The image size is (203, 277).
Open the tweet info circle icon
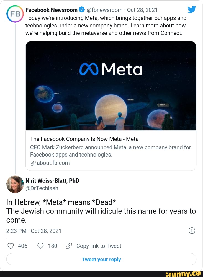point(192,231)
